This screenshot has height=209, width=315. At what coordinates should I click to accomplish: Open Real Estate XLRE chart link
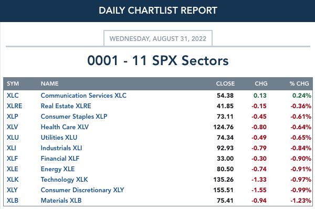coord(66,106)
